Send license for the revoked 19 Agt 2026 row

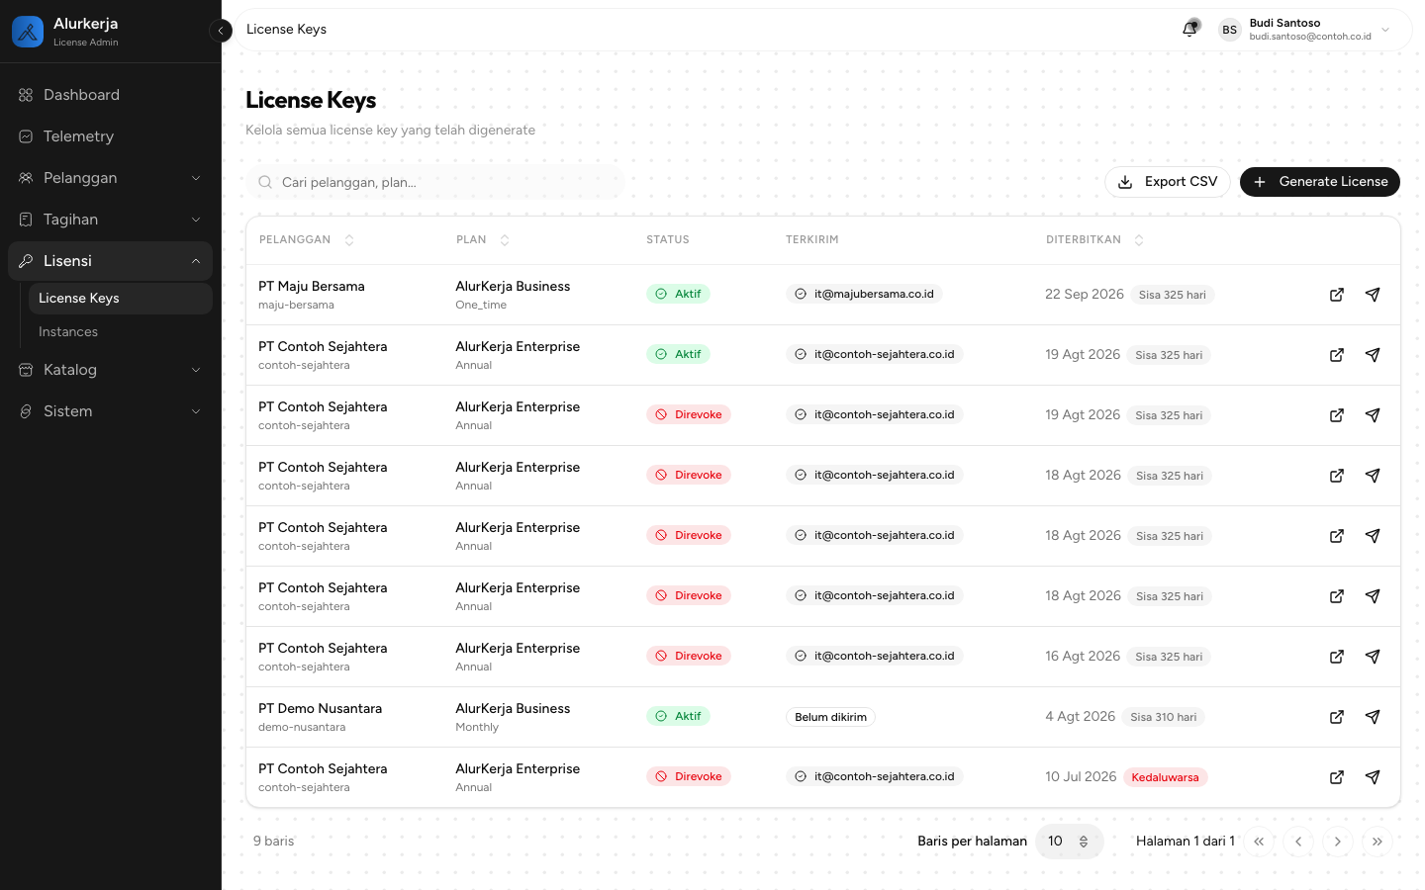point(1373,415)
